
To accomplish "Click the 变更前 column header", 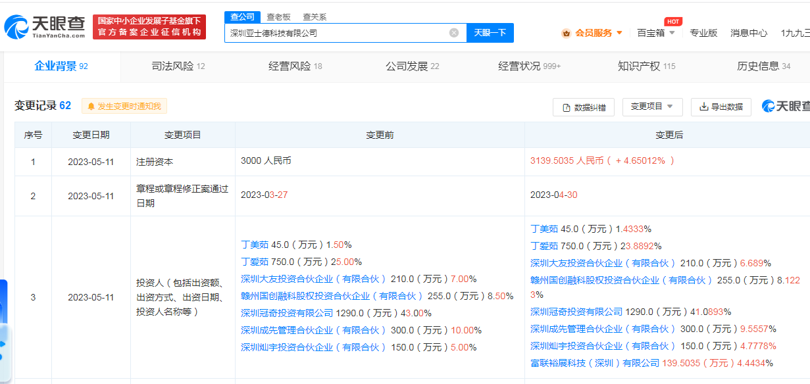I will 380,135.
